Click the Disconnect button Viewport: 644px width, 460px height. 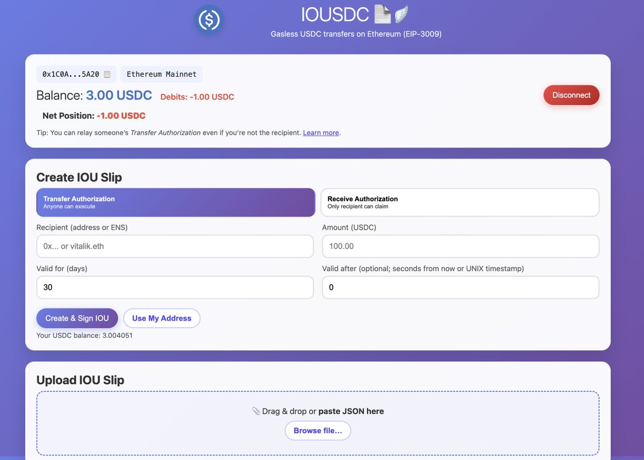pos(572,95)
